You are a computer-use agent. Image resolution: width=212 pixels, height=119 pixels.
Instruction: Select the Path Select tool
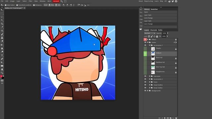coord(2,62)
